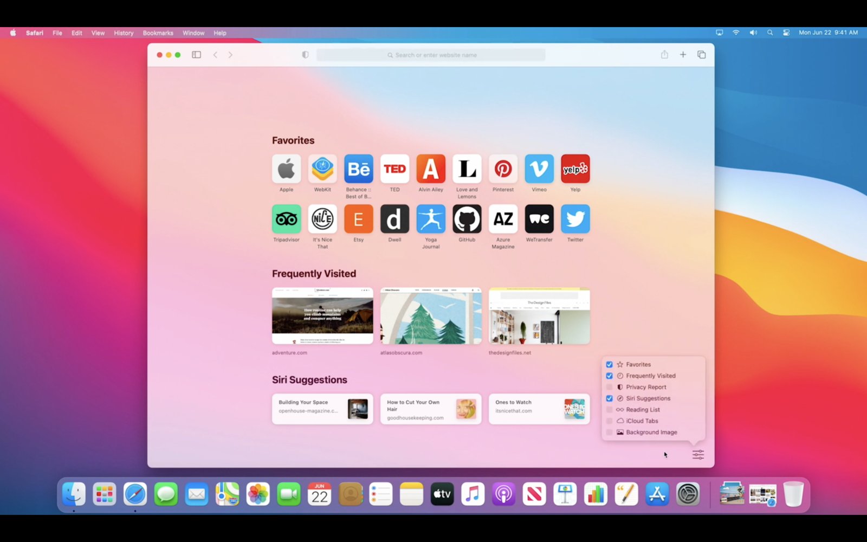Open Control Center in the menu bar
The height and width of the screenshot is (542, 867).
pos(786,33)
